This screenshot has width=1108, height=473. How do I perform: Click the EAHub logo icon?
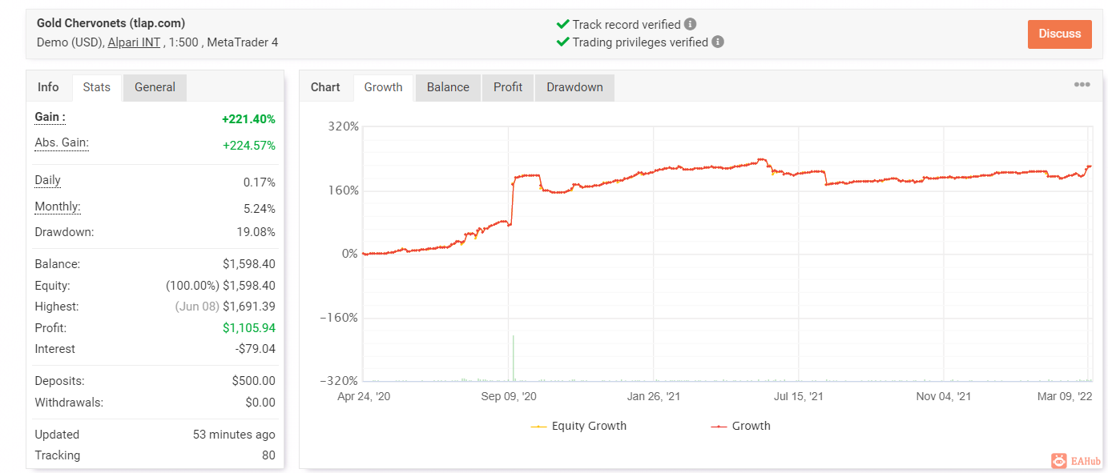click(x=1059, y=460)
